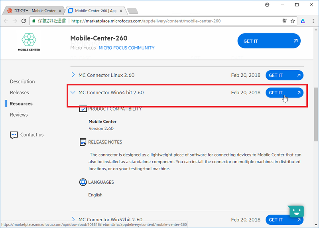Click the Contact us speech bubble icon
This screenshot has height=228, width=319.
pos(14,135)
